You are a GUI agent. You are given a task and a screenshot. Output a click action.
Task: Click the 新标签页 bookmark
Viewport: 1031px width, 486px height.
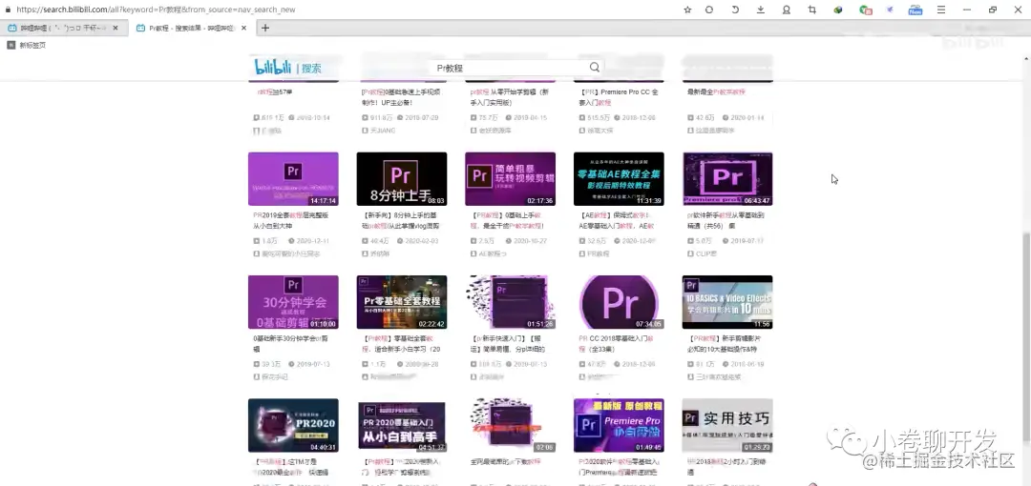[x=27, y=46]
